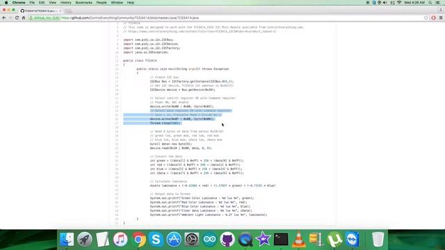Open Arduino IDE from the dock
The height and width of the screenshot is (250, 445).
pyautogui.click(x=209, y=240)
